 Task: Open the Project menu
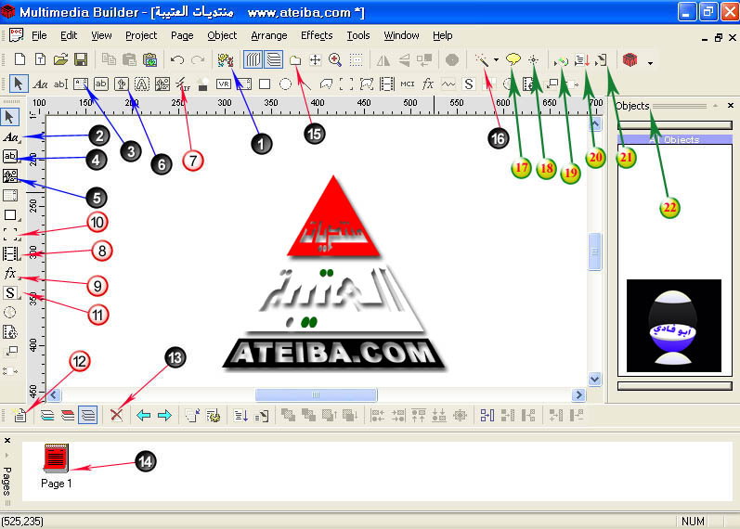pos(141,35)
